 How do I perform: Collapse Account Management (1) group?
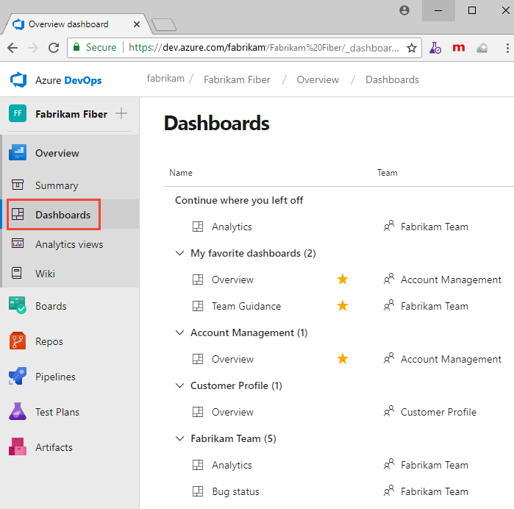[x=179, y=332]
